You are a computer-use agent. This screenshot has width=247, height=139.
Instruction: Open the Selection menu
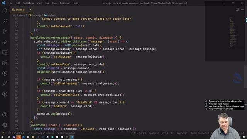[28, 3]
